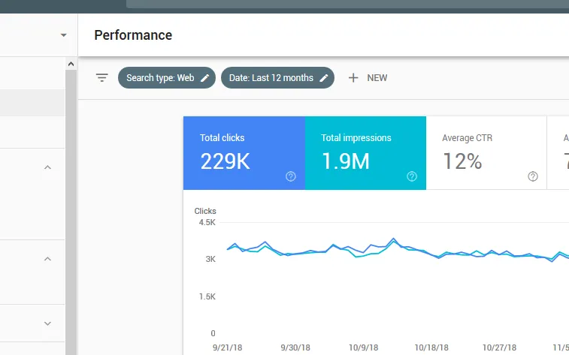Edit the Date: Last 12 months chip
569x355 pixels.
pyautogui.click(x=277, y=77)
